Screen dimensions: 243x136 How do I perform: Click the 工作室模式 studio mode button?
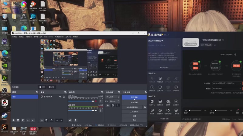pyautogui.click(x=134, y=112)
